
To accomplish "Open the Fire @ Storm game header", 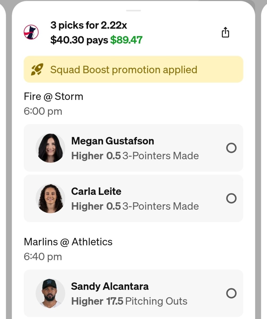I will coord(53,96).
